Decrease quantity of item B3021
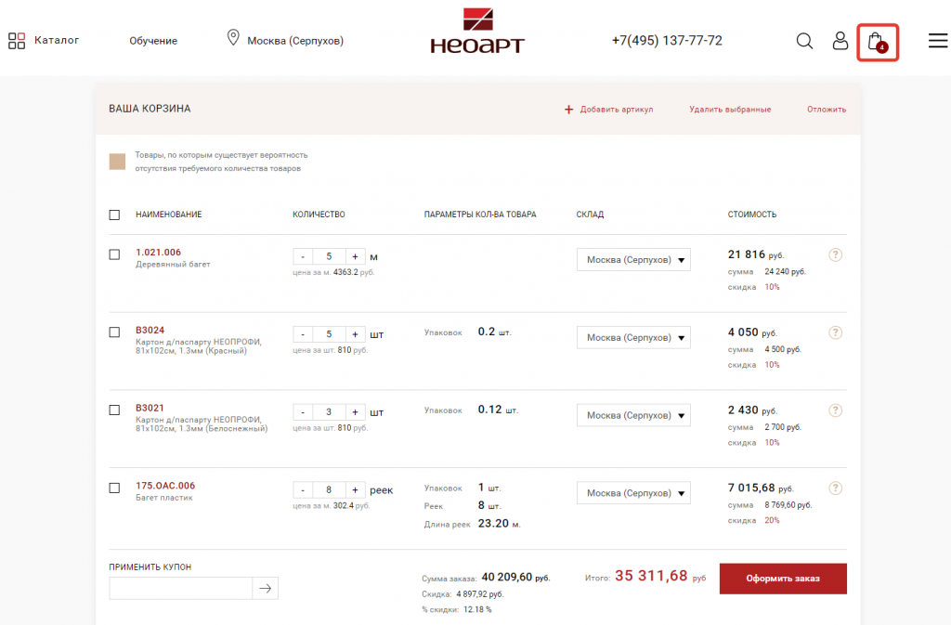Viewport: 951px width, 625px height. (x=303, y=412)
